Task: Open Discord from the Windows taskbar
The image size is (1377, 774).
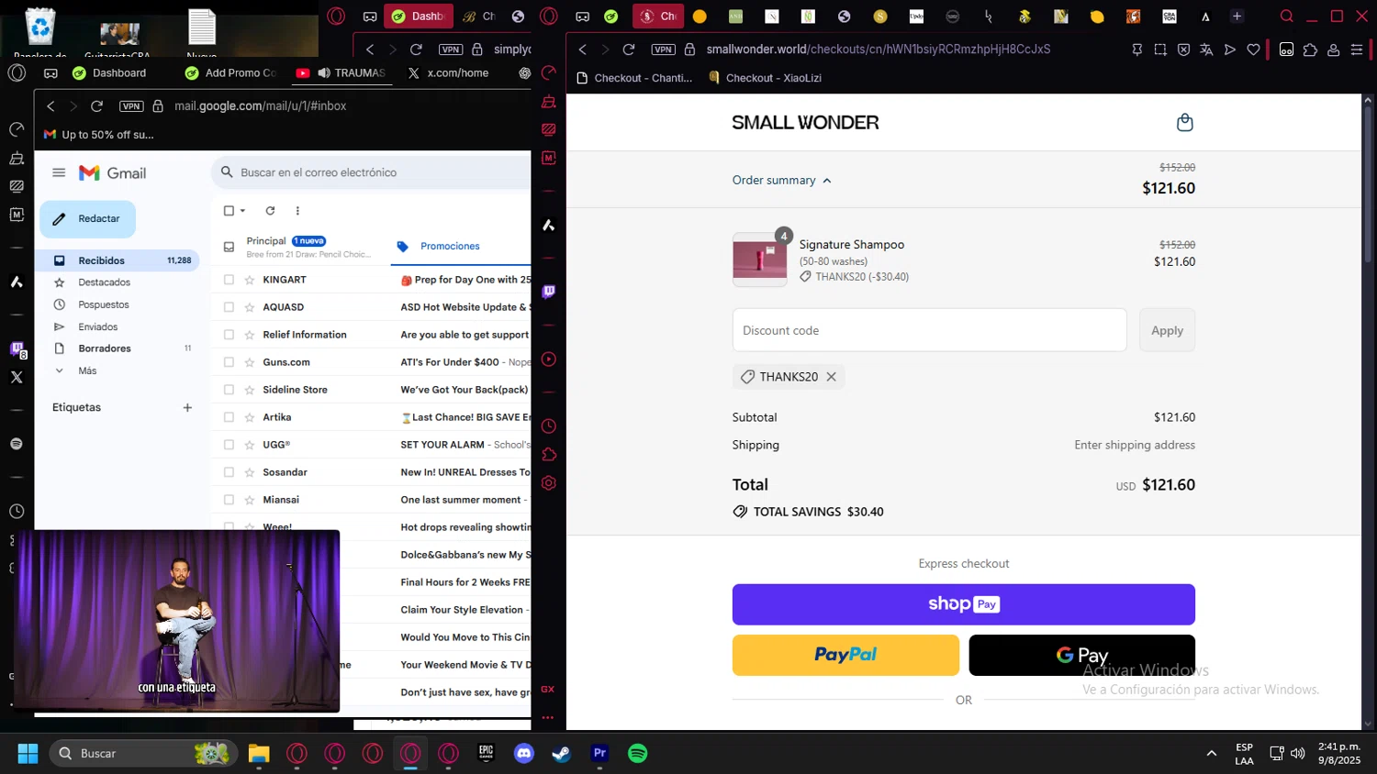Action: click(x=524, y=753)
